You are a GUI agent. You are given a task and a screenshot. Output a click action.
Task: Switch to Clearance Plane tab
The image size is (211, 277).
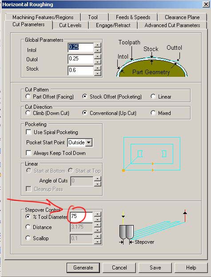(182, 17)
